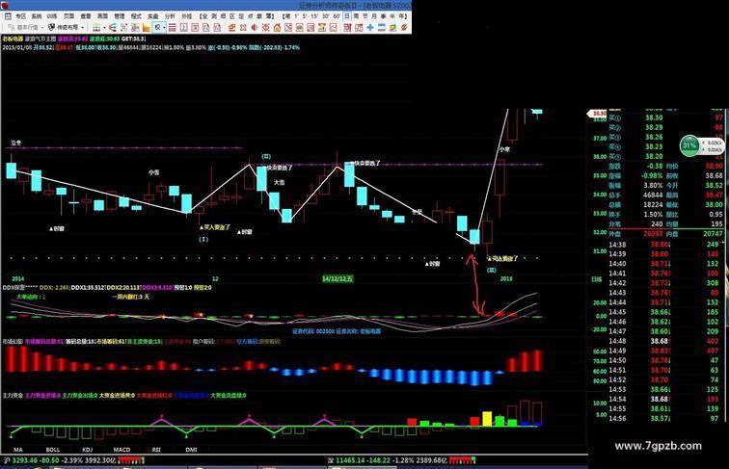Select the 周 weekly period button
The image size is (729, 469).
pos(356,16)
